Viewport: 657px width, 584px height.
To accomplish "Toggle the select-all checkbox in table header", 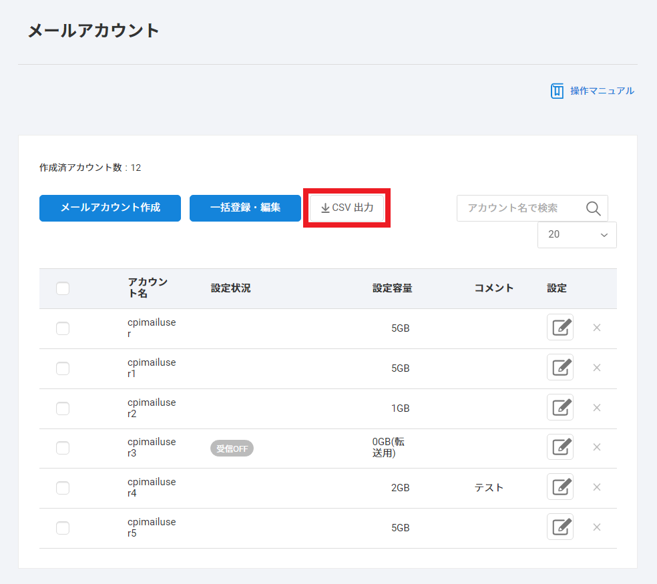I will pyautogui.click(x=63, y=288).
